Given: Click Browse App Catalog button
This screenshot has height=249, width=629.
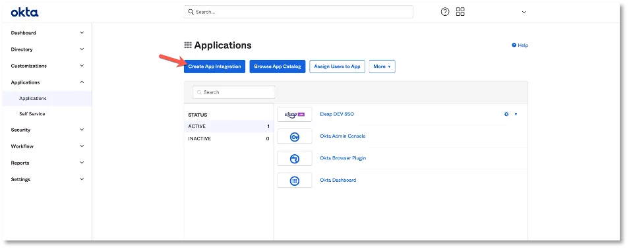Looking at the screenshot, I should click(x=278, y=67).
